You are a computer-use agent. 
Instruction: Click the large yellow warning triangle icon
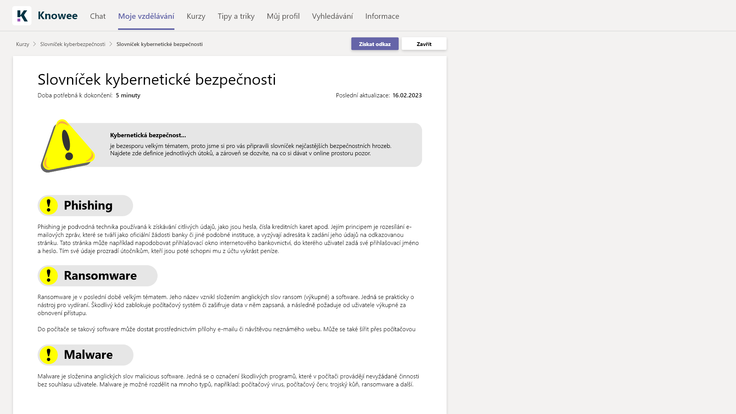coord(67,146)
